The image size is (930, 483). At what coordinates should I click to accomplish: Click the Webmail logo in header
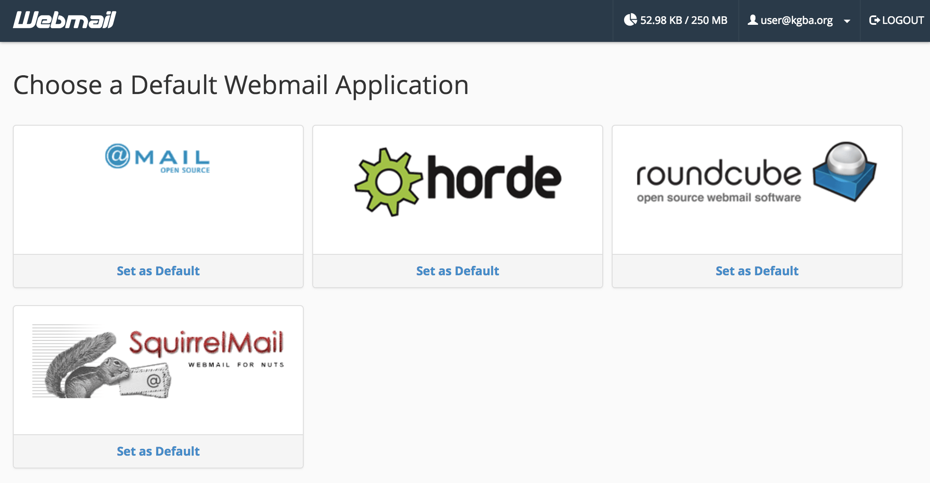[x=65, y=20]
